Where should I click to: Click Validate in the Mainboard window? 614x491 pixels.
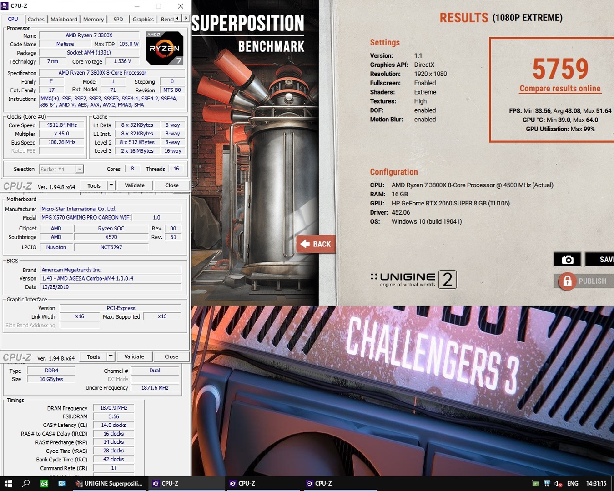(x=134, y=357)
